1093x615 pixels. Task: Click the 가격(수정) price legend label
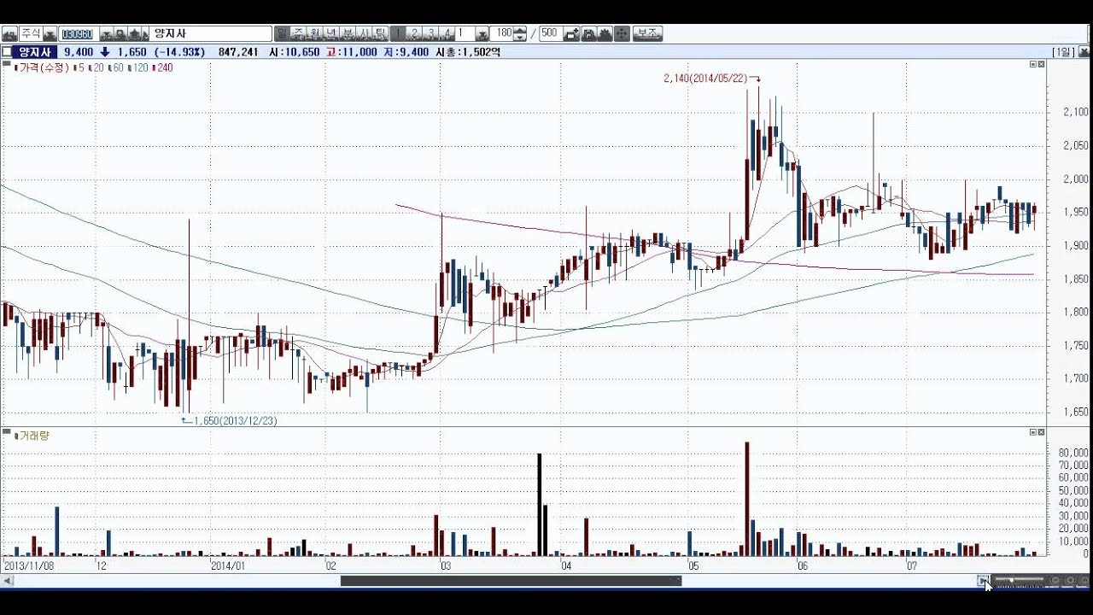click(41, 67)
